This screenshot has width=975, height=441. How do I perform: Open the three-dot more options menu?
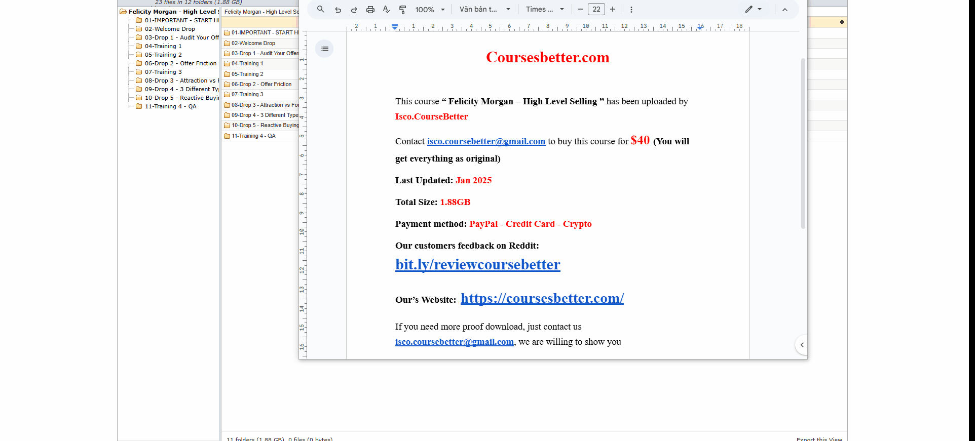click(631, 10)
